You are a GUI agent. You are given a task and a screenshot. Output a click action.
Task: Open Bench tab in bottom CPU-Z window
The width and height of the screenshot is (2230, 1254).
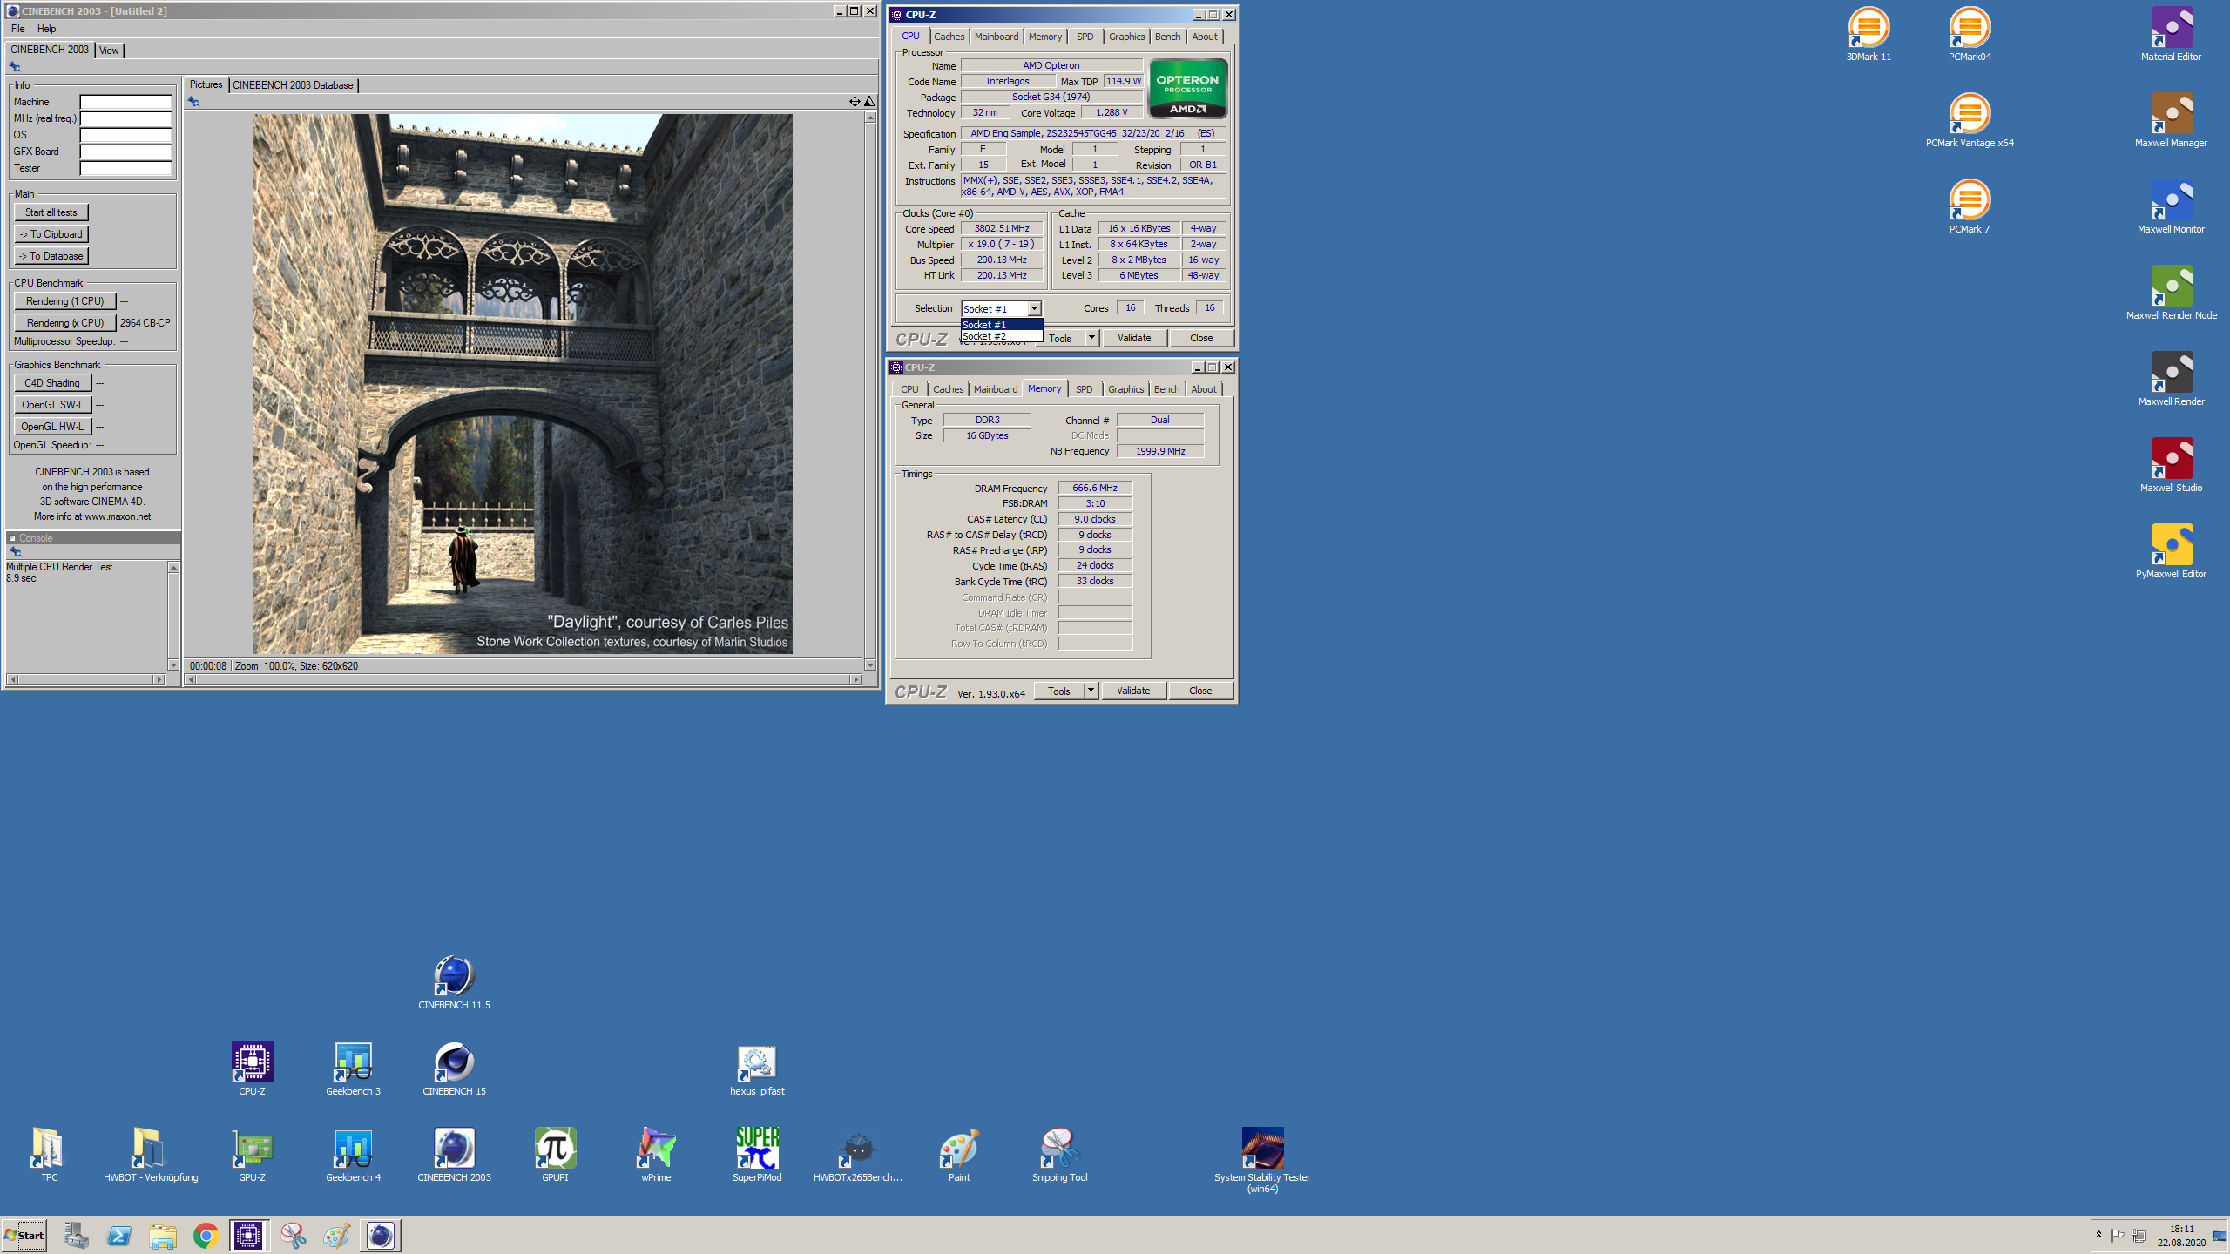pyautogui.click(x=1166, y=389)
